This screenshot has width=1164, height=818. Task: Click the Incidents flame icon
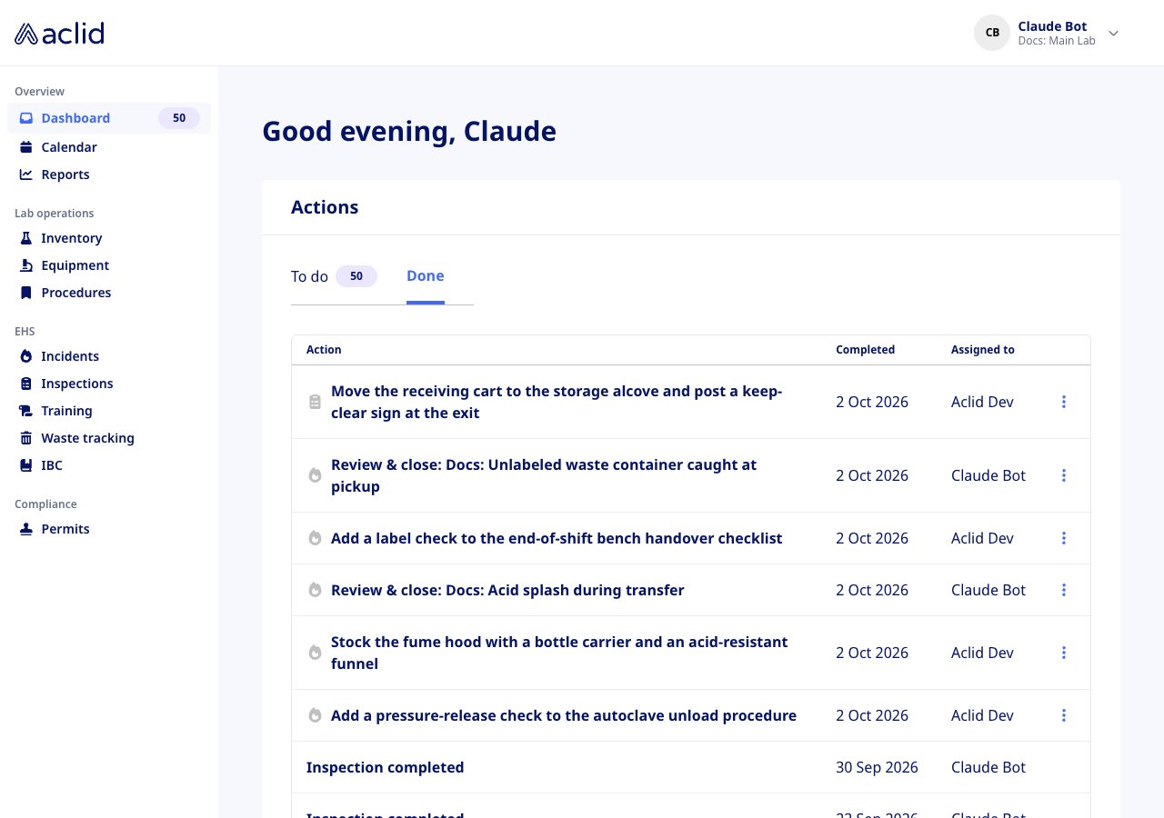tap(26, 356)
